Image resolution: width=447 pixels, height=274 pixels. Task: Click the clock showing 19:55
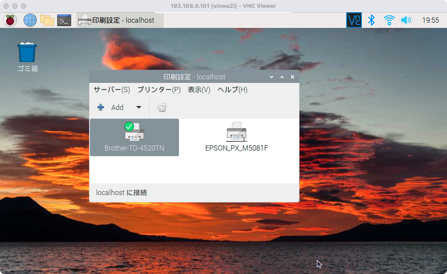coord(430,20)
